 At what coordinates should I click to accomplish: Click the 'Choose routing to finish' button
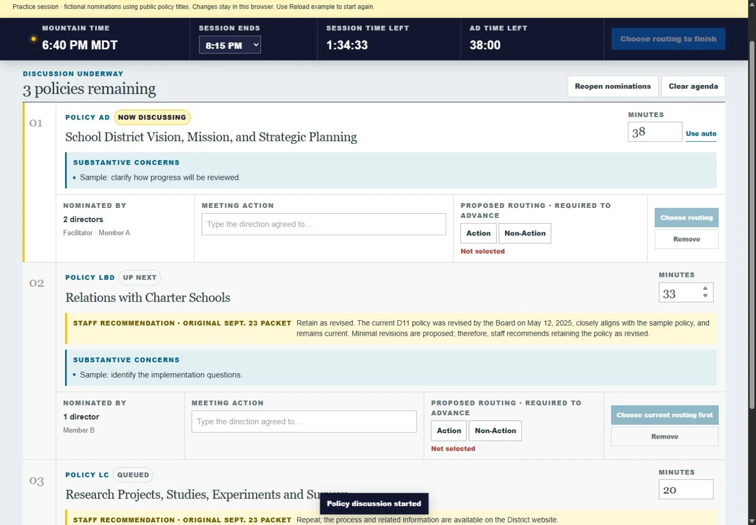click(x=668, y=39)
